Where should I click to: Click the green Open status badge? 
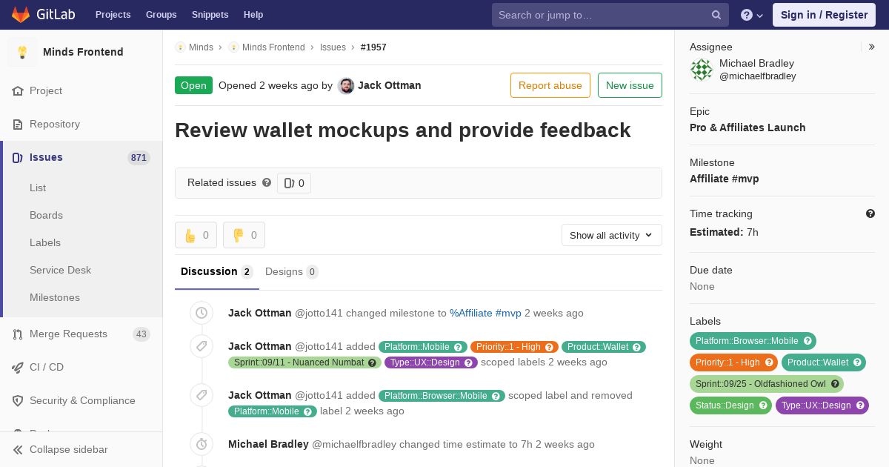[193, 85]
